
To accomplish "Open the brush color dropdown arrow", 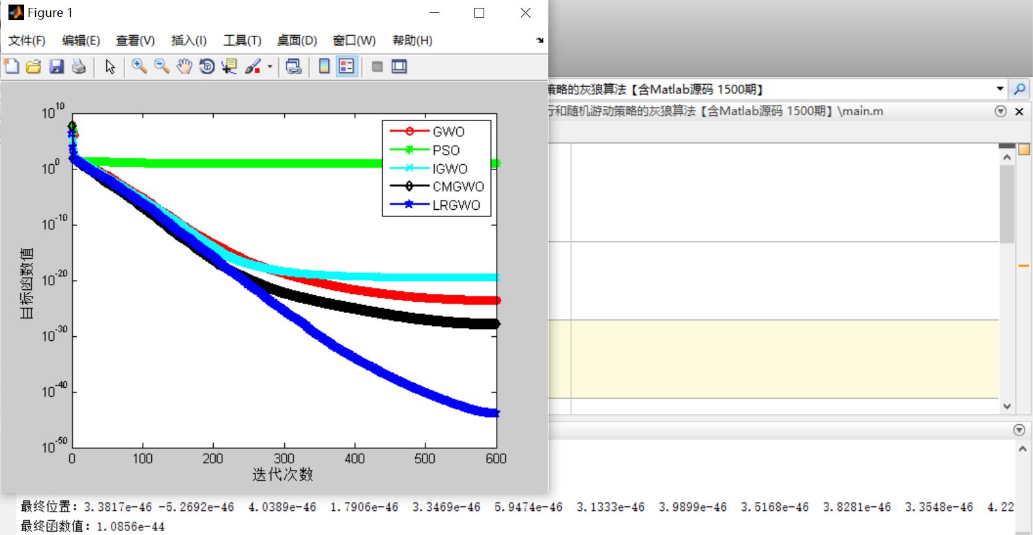I will [270, 66].
